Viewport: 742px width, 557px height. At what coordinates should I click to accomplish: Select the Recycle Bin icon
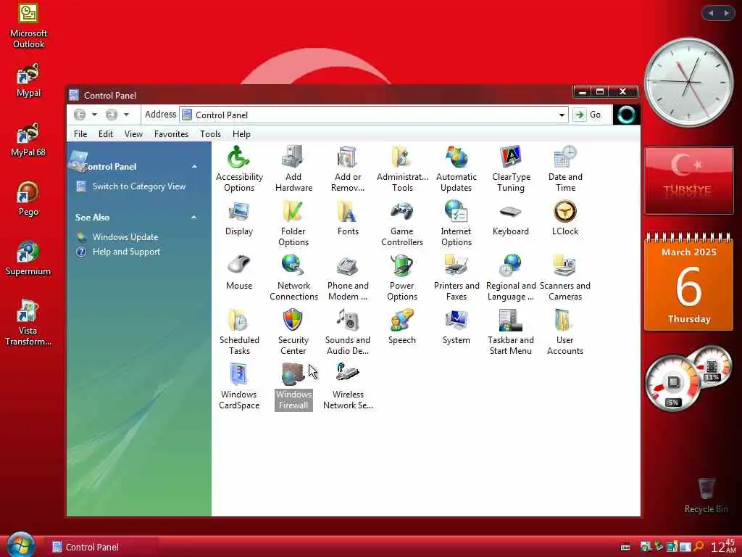coord(706,495)
